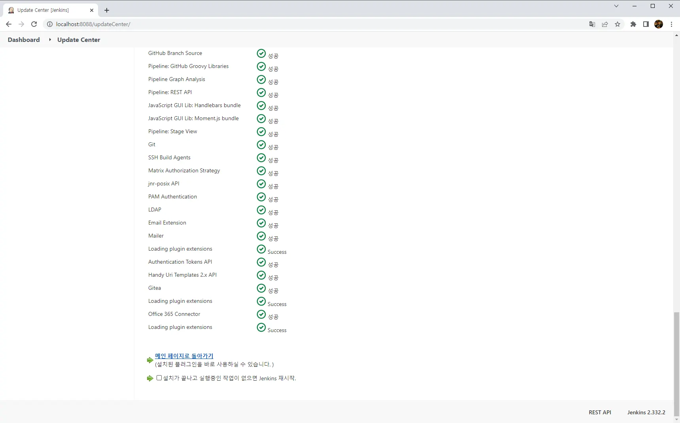The image size is (680, 423).
Task: Select the Pipeline: GitHub Groovy Libraries text
Action: pos(189,66)
